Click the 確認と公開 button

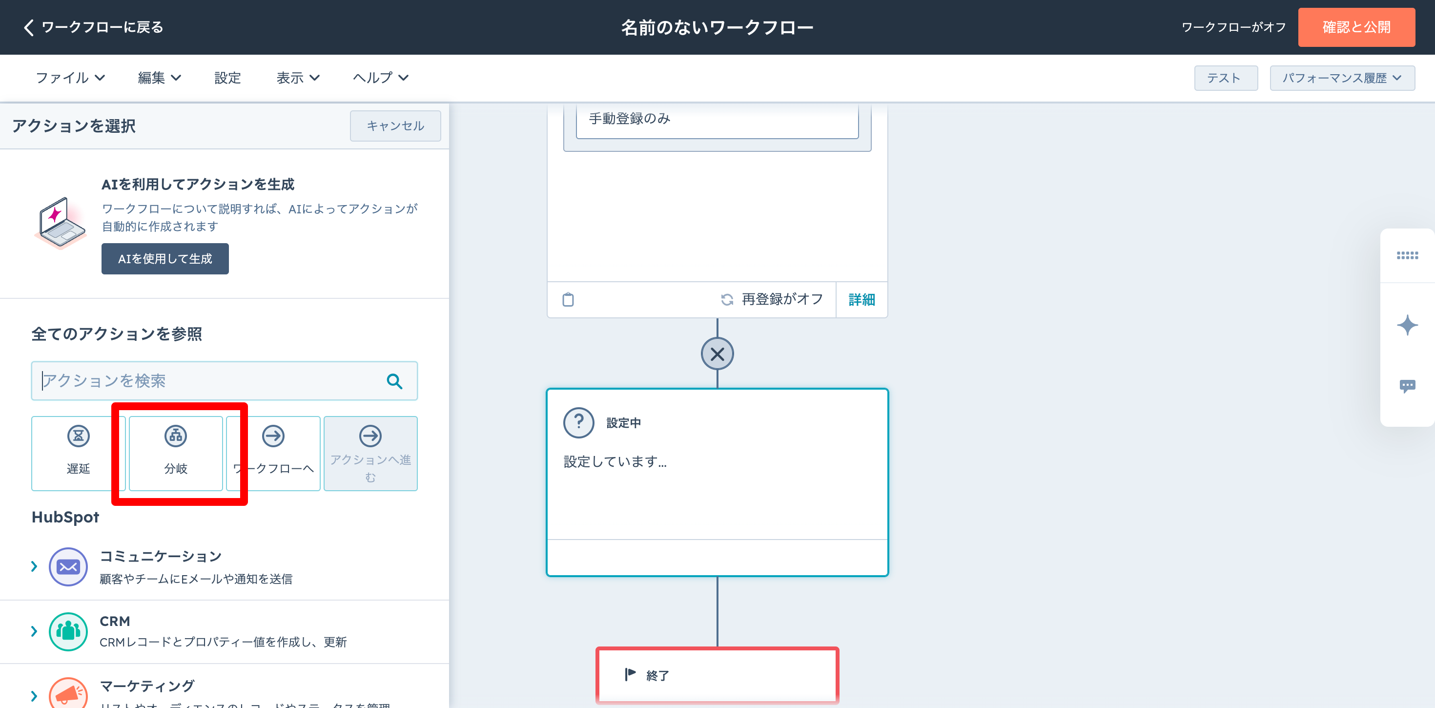tap(1356, 27)
